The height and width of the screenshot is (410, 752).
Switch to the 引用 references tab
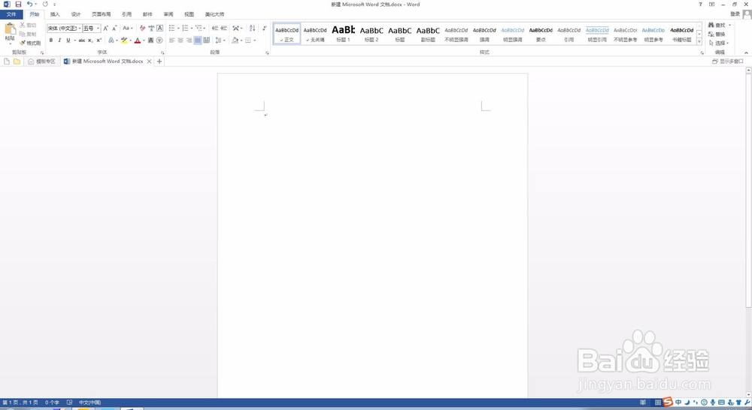pyautogui.click(x=126, y=14)
